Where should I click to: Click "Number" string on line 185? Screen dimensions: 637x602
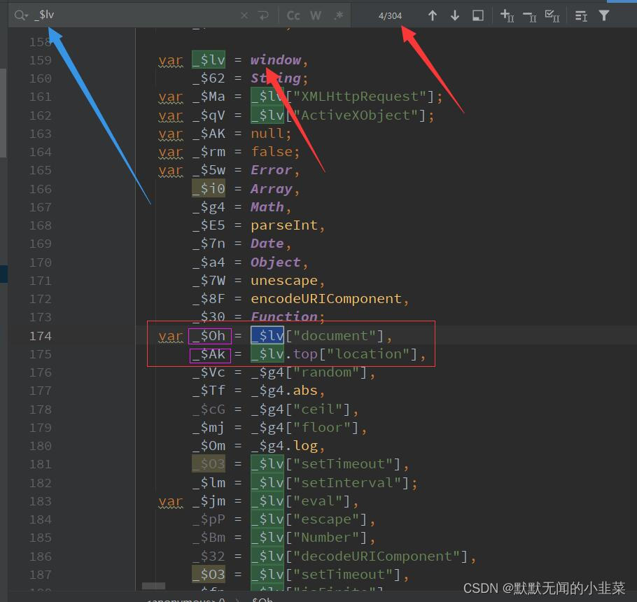(326, 538)
